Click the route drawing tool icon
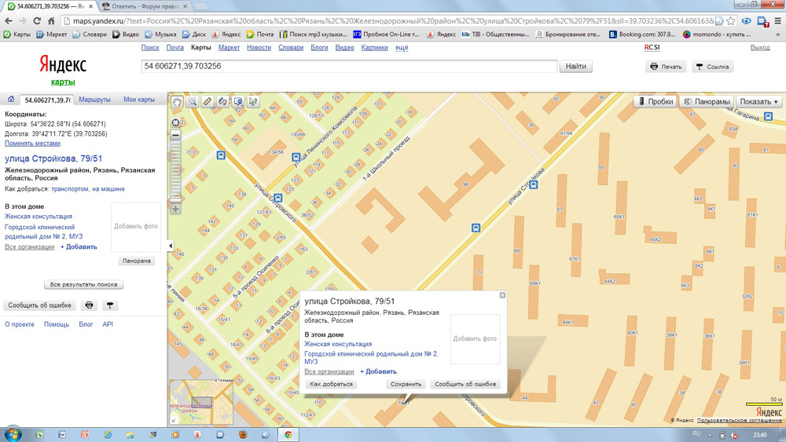The width and height of the screenshot is (786, 442). coord(222,102)
